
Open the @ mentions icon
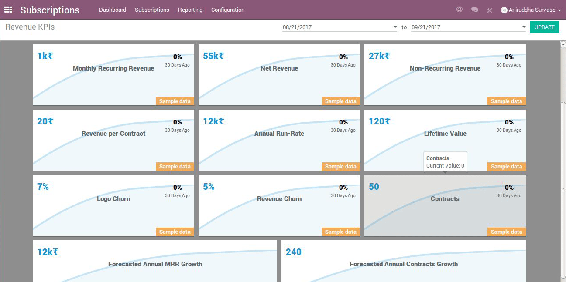(459, 9)
